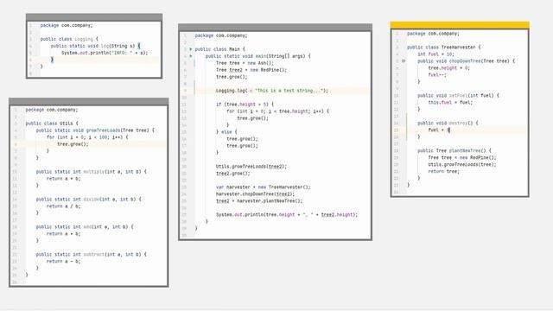
Task: Click the Logging.log test string line
Action: click(x=272, y=91)
